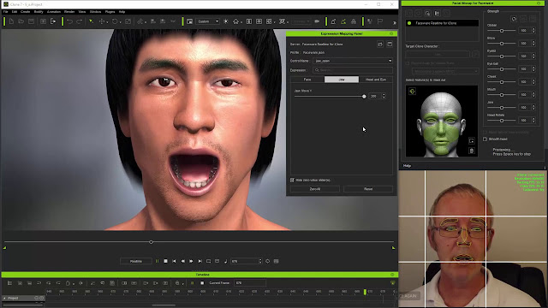Click the Reset button in the Expression Mapping Panel

pyautogui.click(x=368, y=189)
